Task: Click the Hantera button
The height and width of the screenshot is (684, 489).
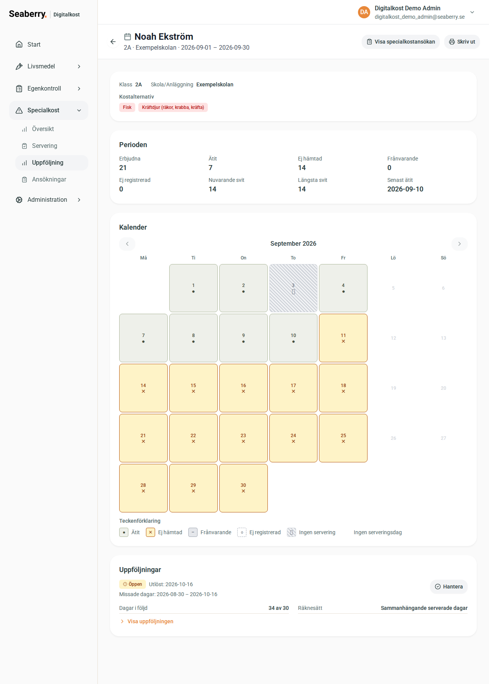Action: point(449,587)
